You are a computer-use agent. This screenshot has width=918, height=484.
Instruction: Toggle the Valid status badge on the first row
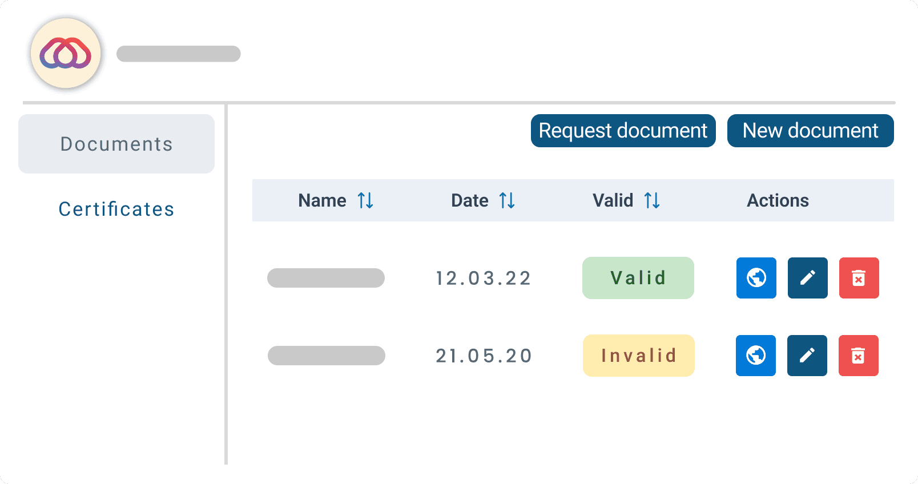(638, 278)
